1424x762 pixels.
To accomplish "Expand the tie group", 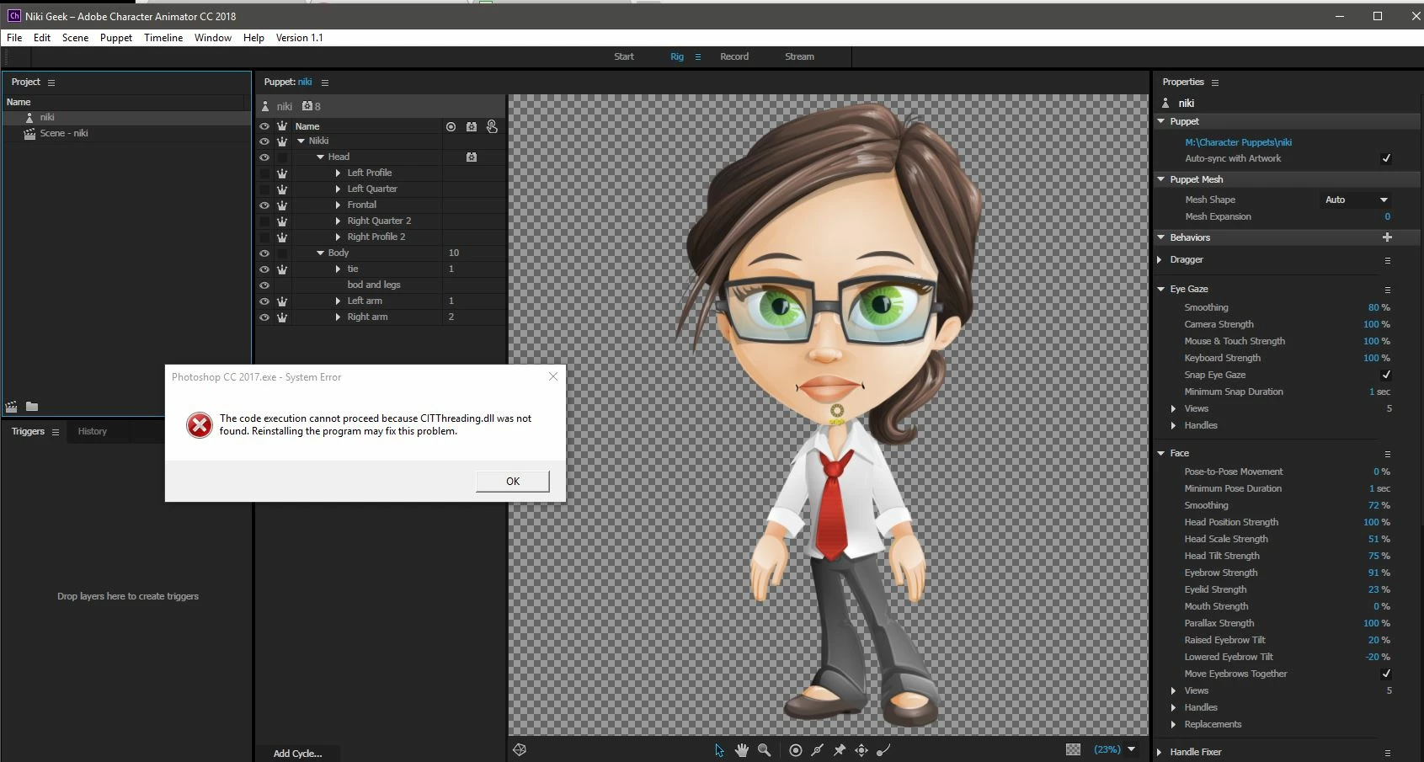I will tap(338, 269).
